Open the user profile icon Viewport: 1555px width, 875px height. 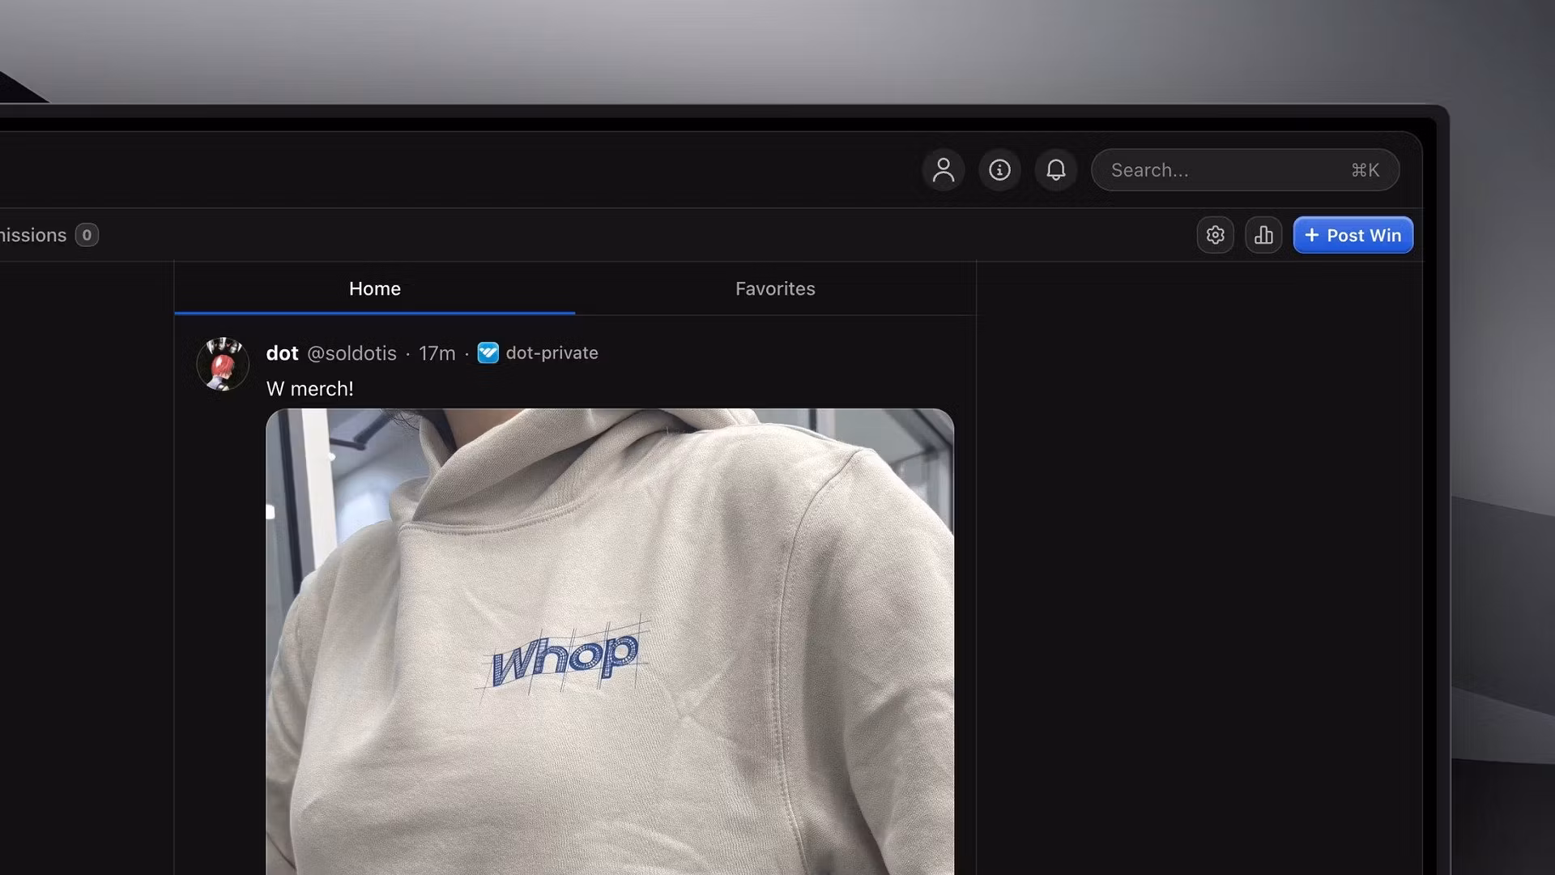pos(943,170)
